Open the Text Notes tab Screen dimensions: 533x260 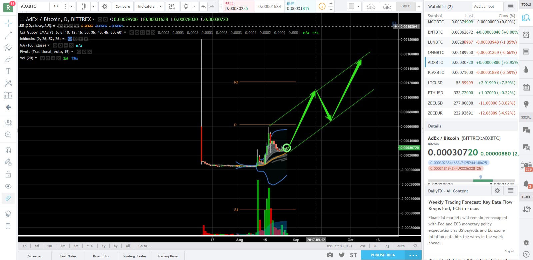click(x=68, y=256)
